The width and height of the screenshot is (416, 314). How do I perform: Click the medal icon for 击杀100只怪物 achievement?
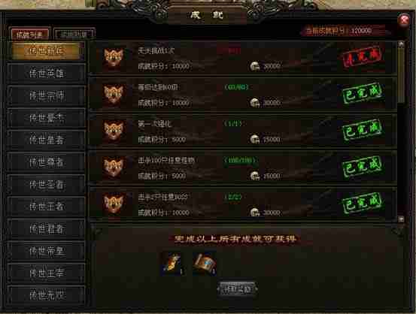[x=114, y=168]
